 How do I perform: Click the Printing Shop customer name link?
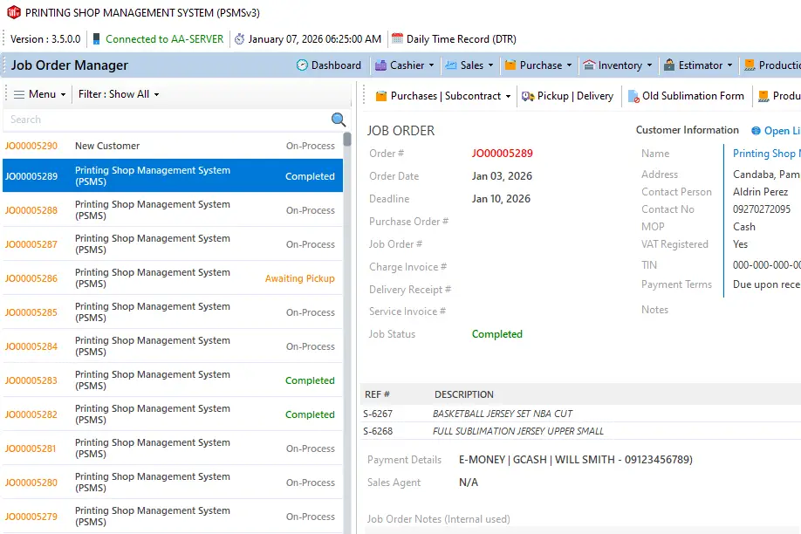[766, 154]
